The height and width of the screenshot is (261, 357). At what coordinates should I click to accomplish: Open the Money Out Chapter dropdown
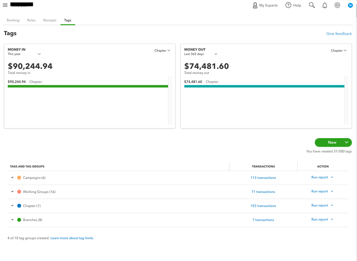[x=338, y=51]
